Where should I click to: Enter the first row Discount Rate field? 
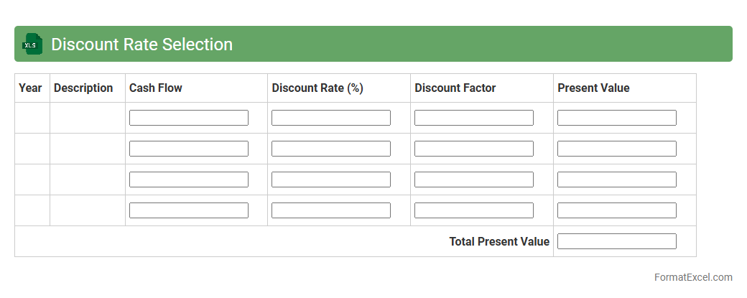click(331, 118)
